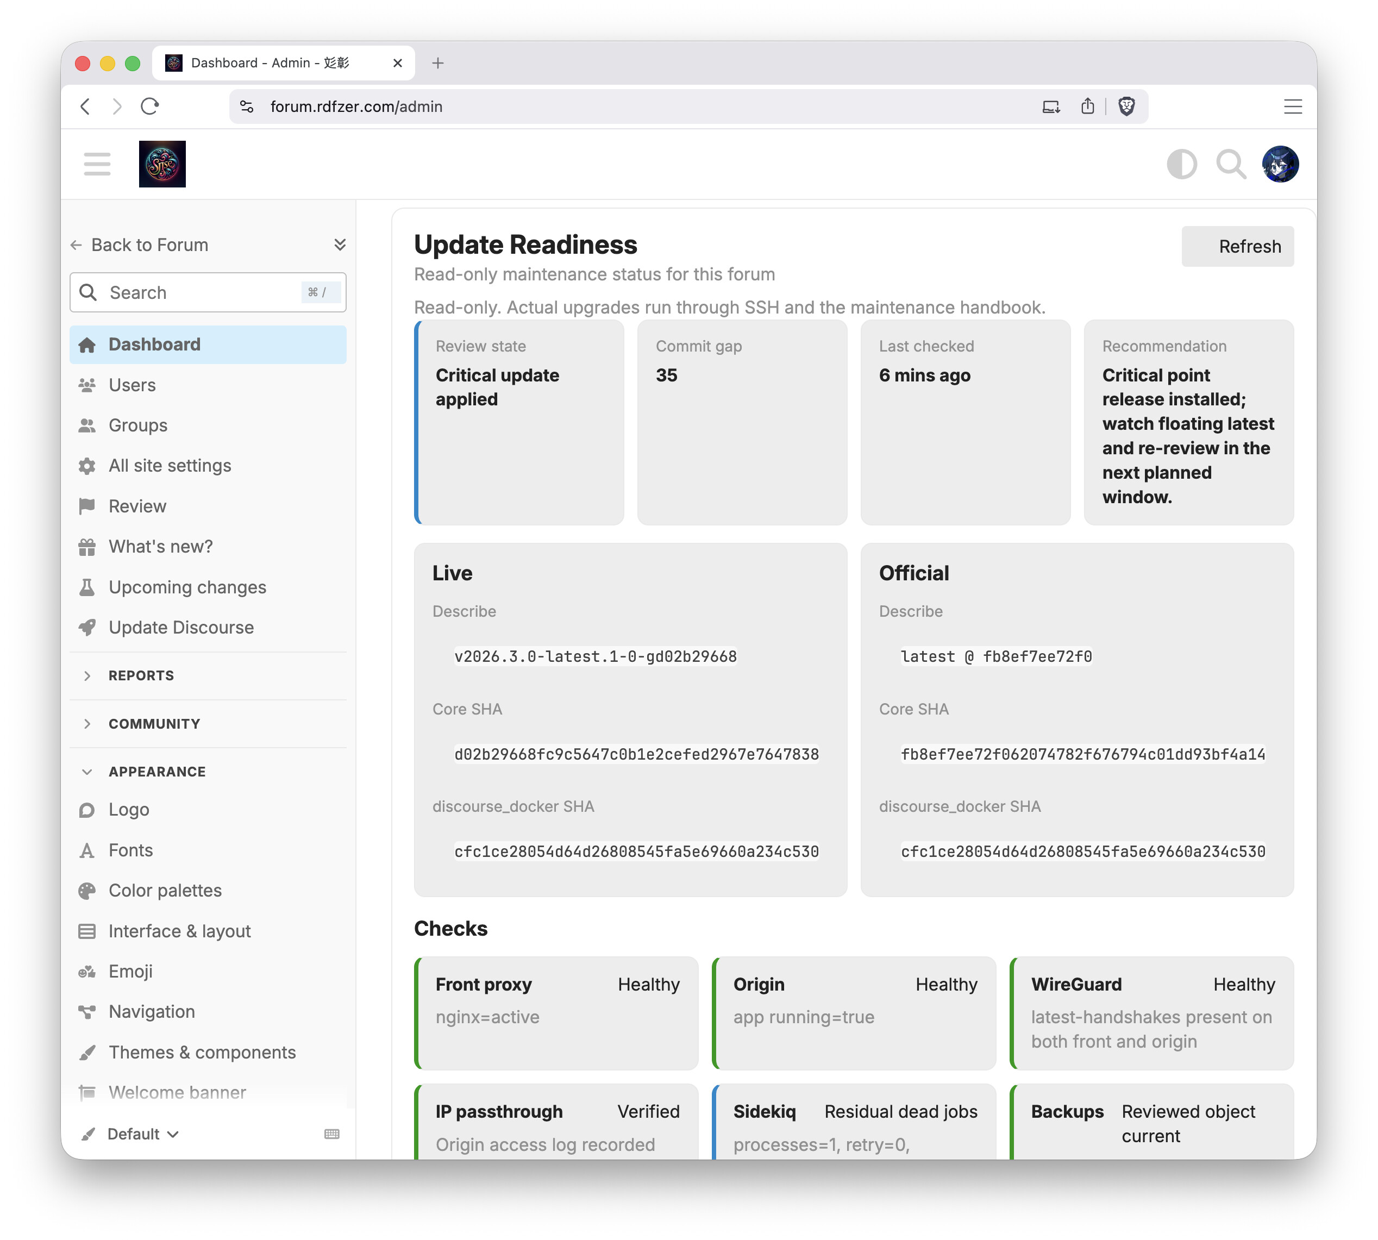Open All site settings menu item
The width and height of the screenshot is (1378, 1240).
point(170,465)
